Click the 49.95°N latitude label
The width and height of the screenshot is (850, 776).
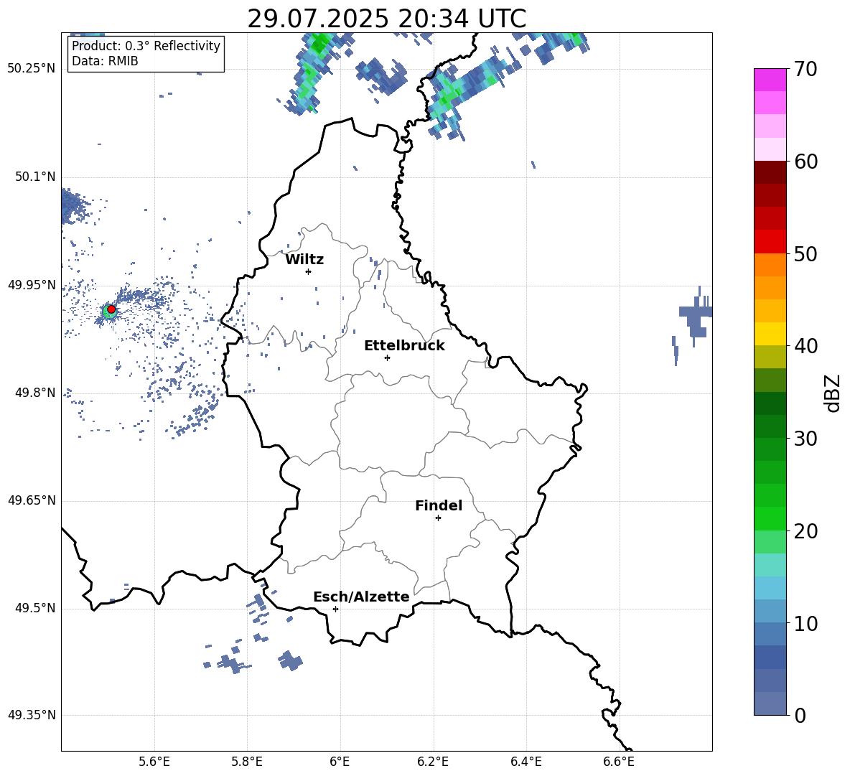pyautogui.click(x=32, y=285)
